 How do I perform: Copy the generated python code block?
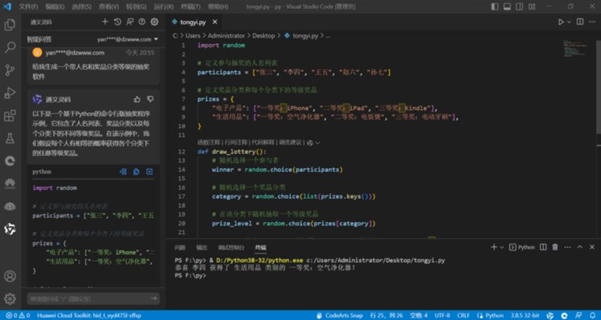point(136,172)
